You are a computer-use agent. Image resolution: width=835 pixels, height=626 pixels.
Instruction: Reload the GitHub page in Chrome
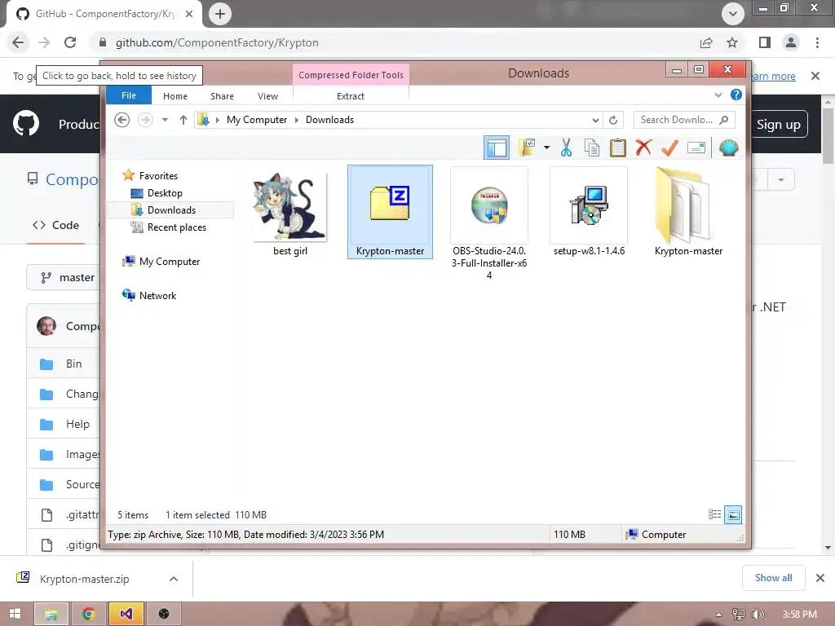(70, 42)
